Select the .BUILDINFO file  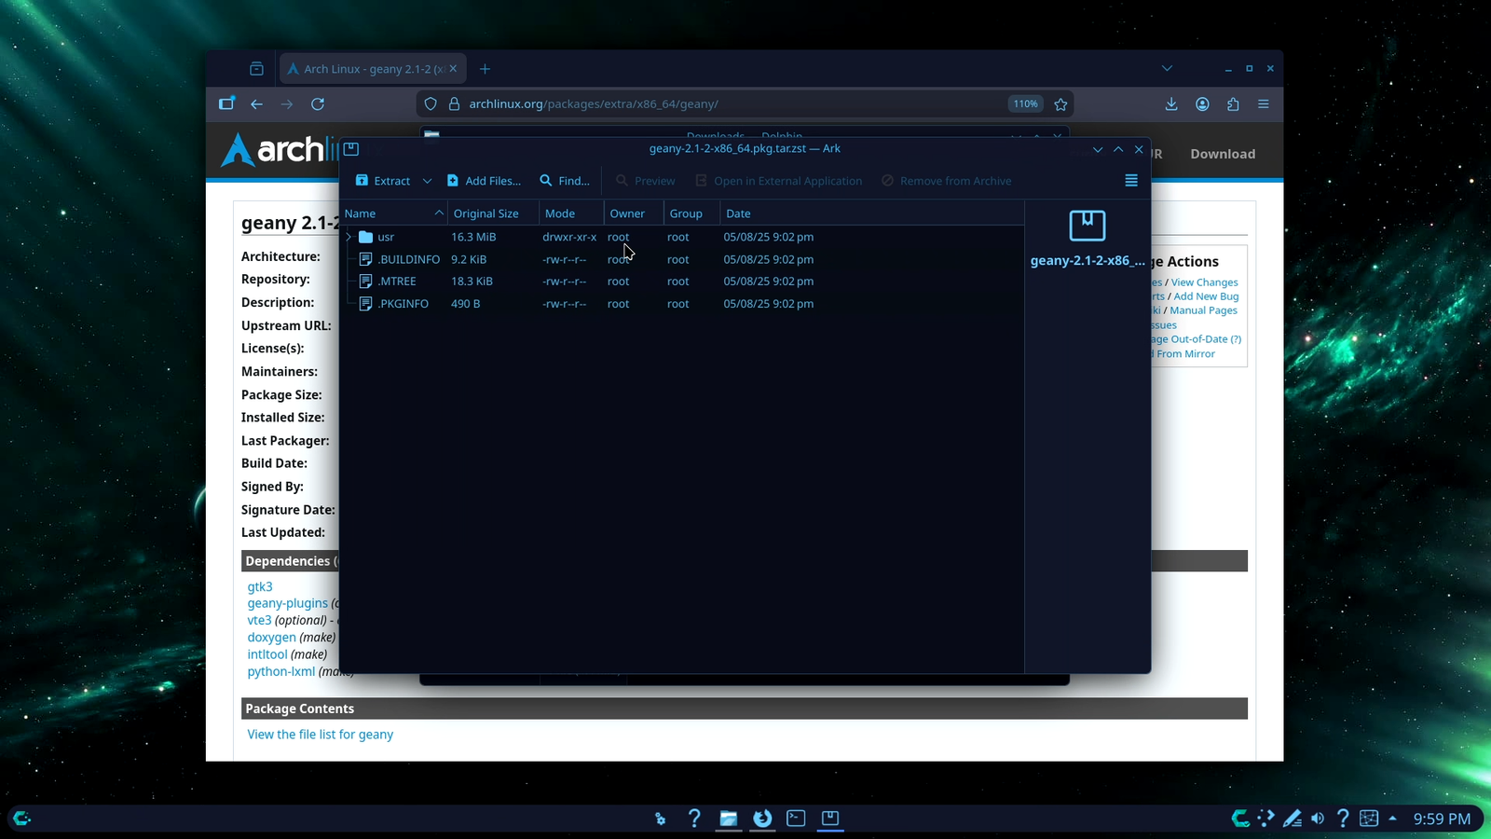click(x=408, y=259)
